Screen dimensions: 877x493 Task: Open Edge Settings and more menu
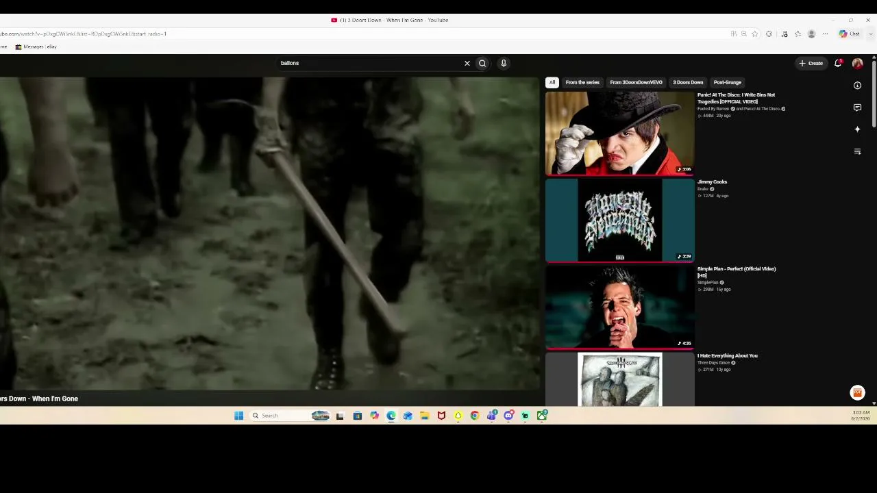pos(825,34)
